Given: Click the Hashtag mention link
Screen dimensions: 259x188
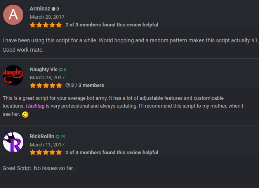Looking at the screenshot, I should point(35,106).
